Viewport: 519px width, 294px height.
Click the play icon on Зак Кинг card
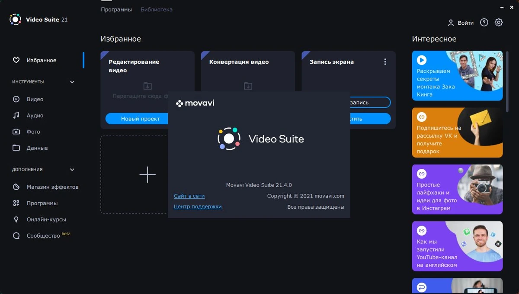click(422, 60)
